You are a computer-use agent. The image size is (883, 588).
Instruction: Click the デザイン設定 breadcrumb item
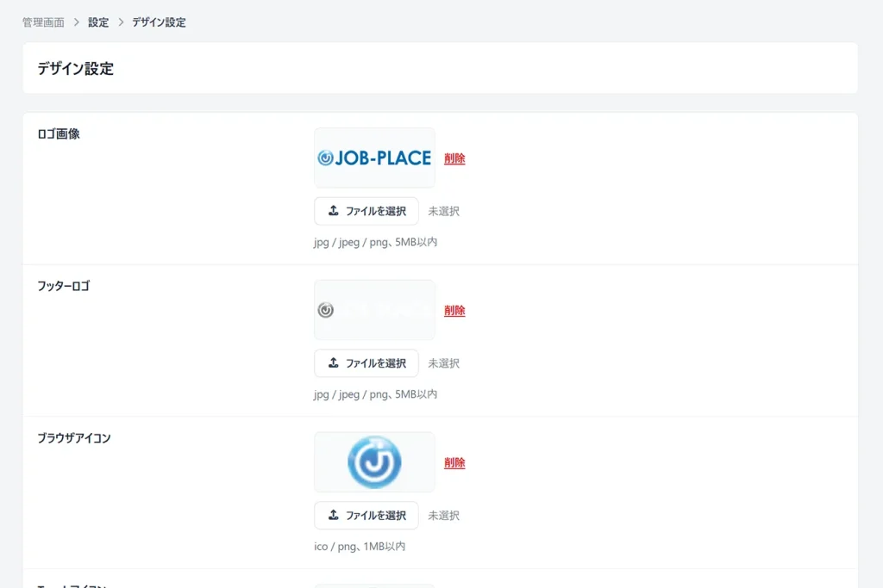(x=159, y=22)
